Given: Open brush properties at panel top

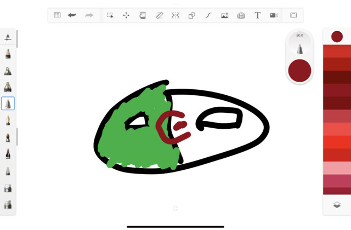Looking at the screenshot, I should pyautogui.click(x=8, y=37).
